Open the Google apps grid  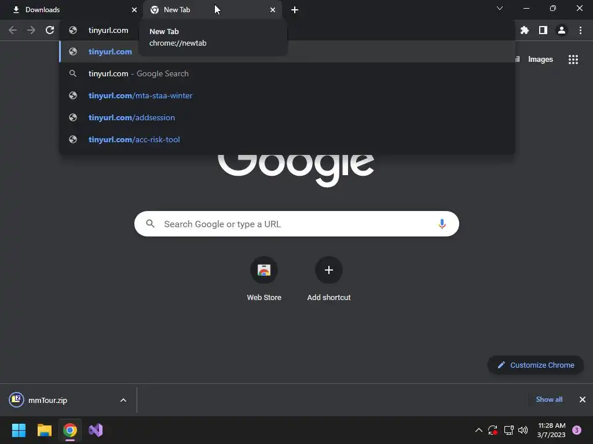click(573, 60)
